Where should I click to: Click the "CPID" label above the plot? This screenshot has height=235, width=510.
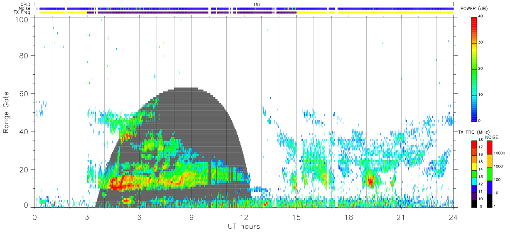pyautogui.click(x=25, y=5)
